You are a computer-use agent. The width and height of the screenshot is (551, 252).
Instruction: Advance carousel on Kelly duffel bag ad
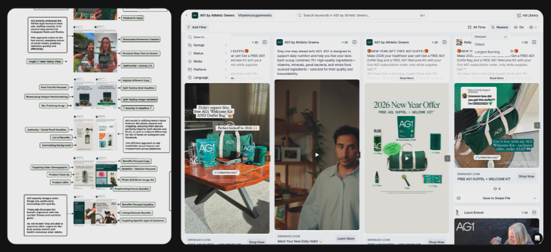tap(537, 125)
